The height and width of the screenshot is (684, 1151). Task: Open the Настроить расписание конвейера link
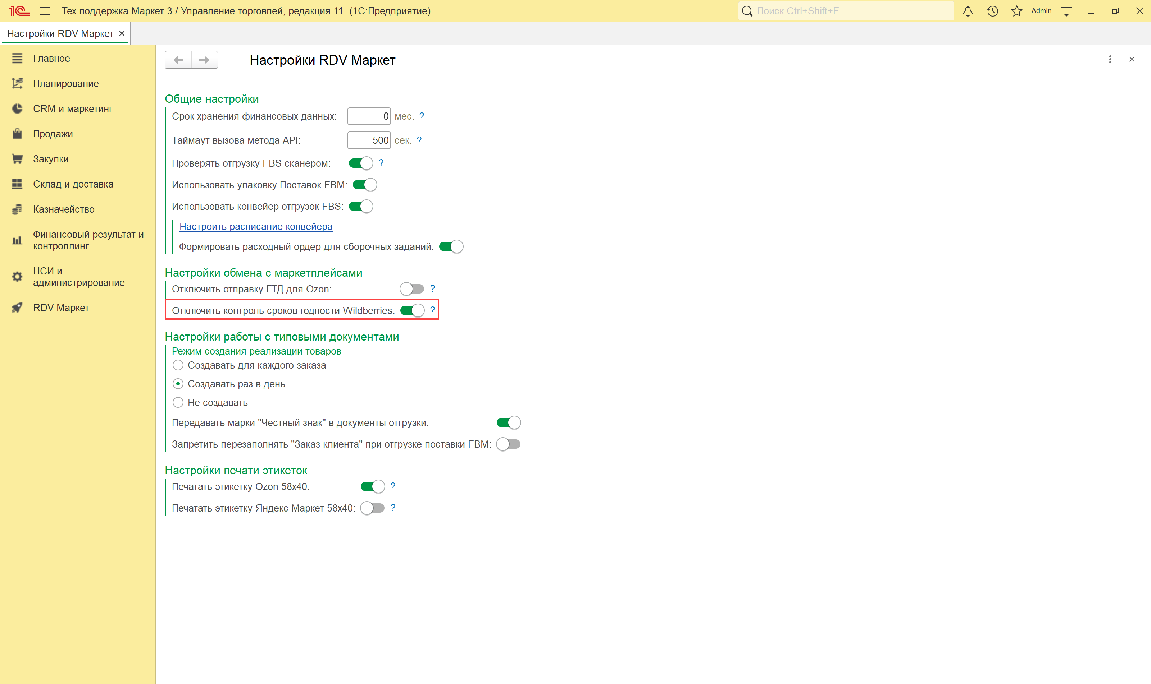point(256,226)
